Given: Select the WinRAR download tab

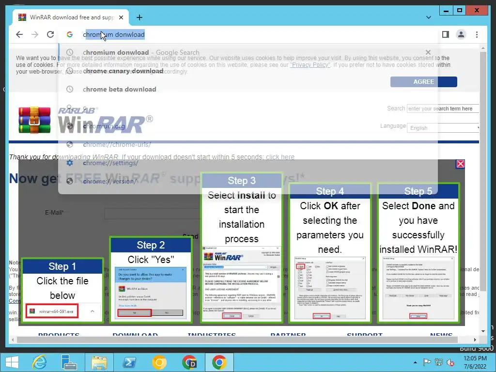Looking at the screenshot, I should [x=71, y=17].
